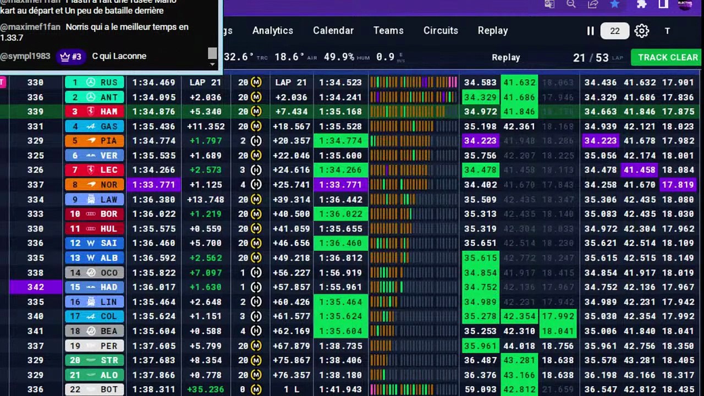Click the 59.093 sector time cell

click(480, 389)
